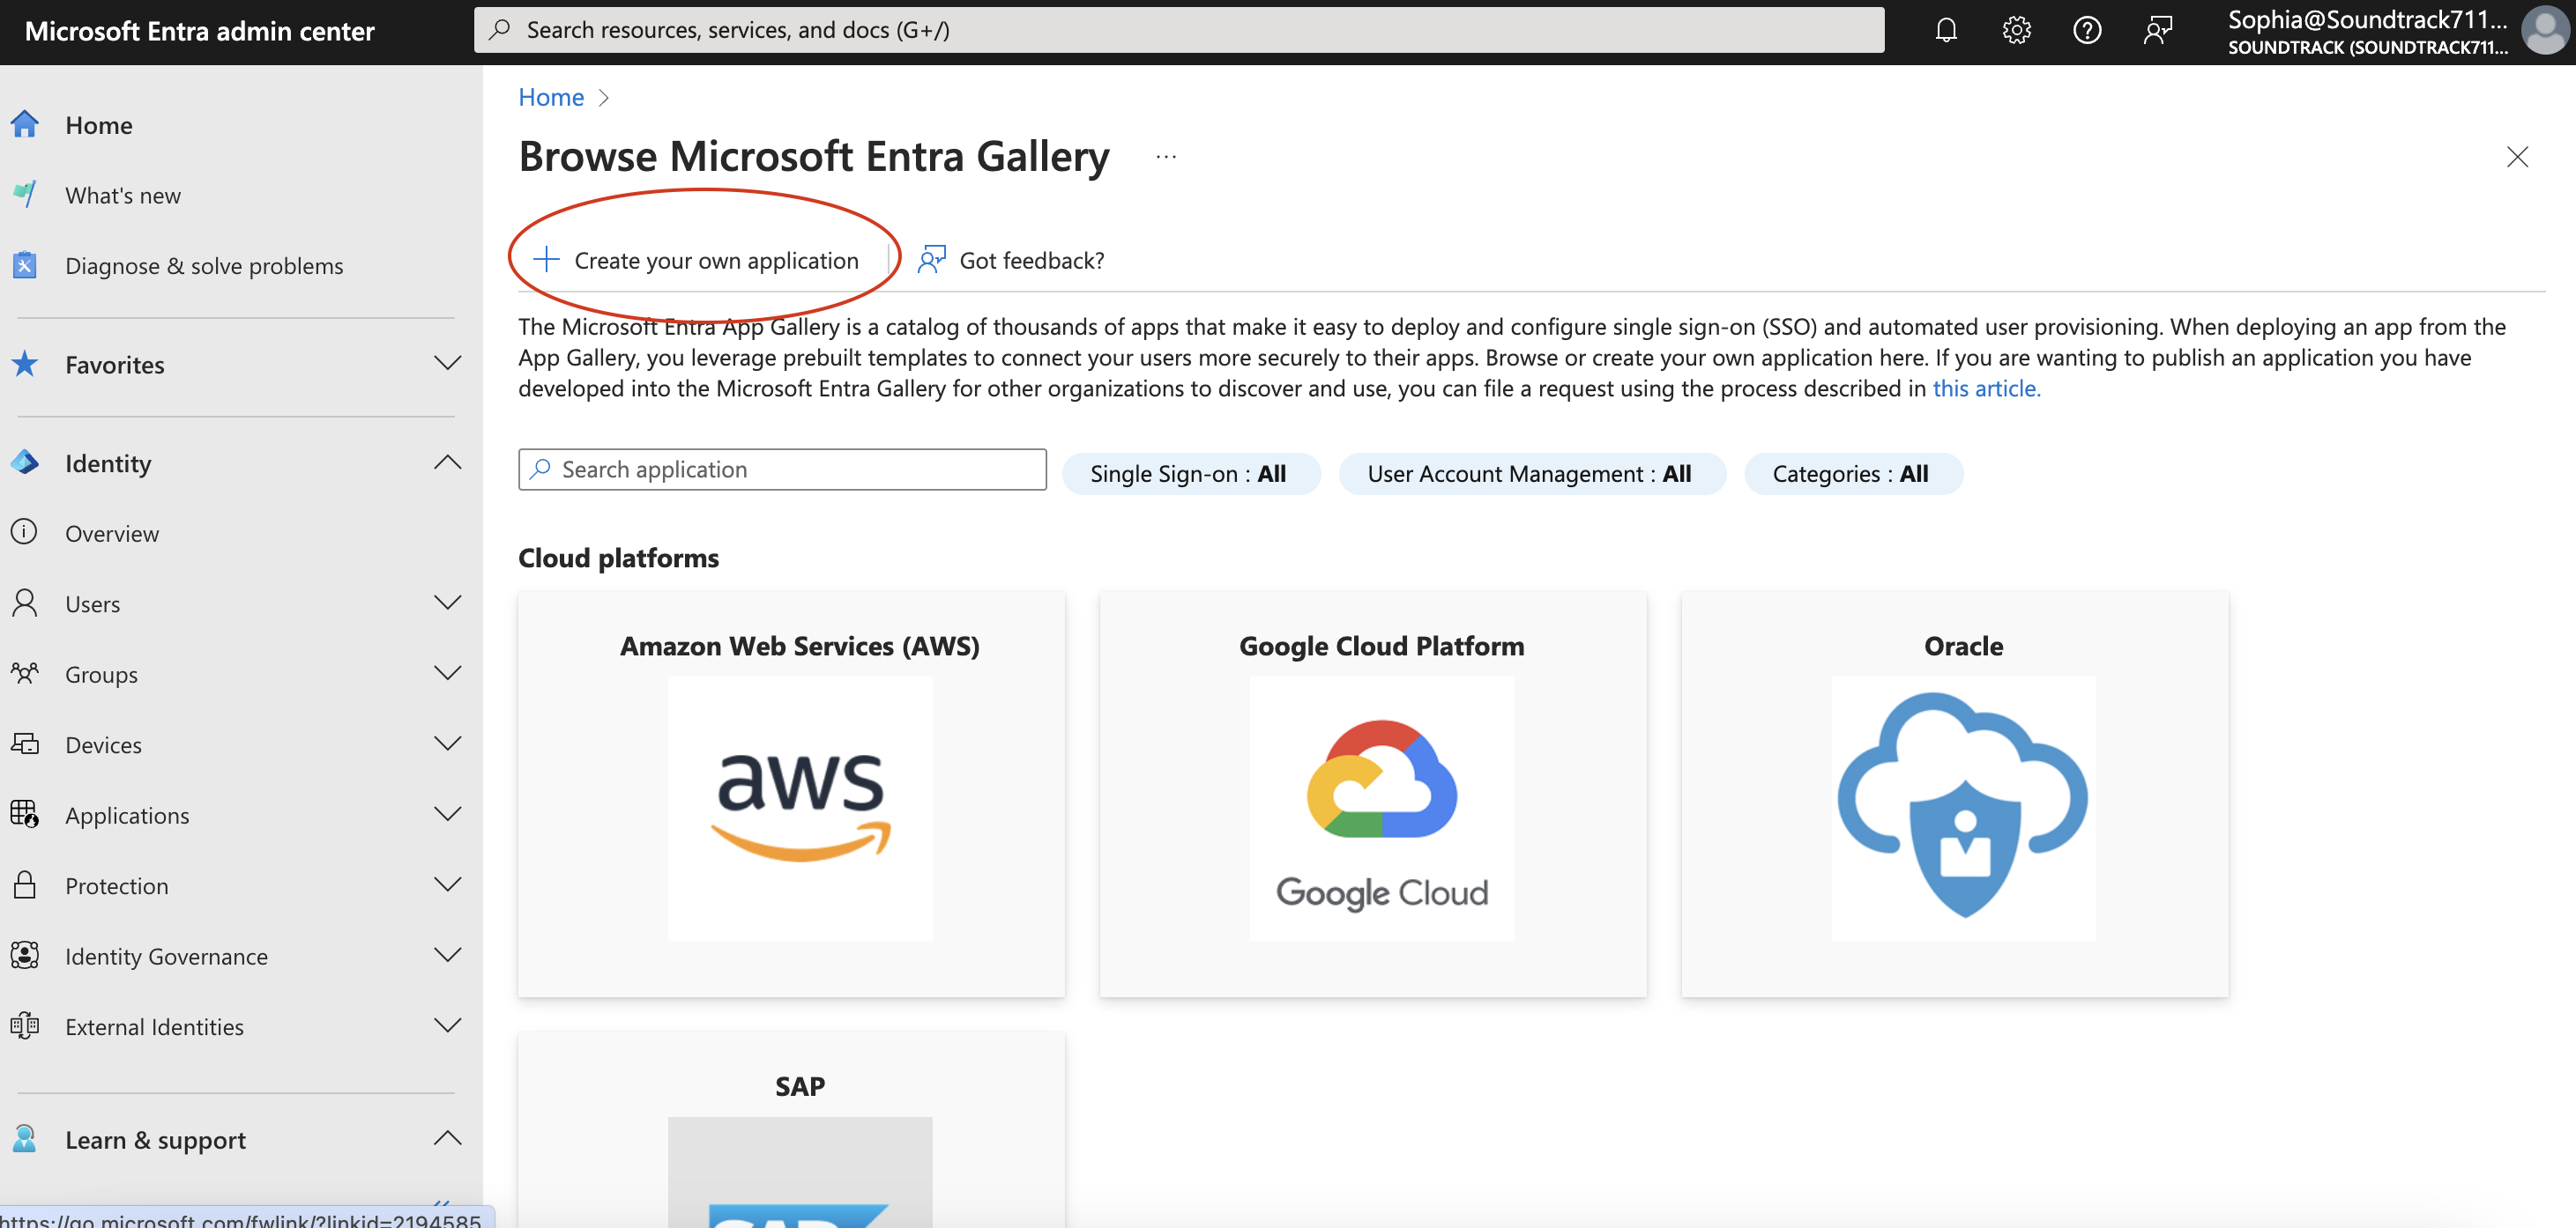Focus the Search application field
This screenshot has width=2576, height=1228.
[782, 469]
